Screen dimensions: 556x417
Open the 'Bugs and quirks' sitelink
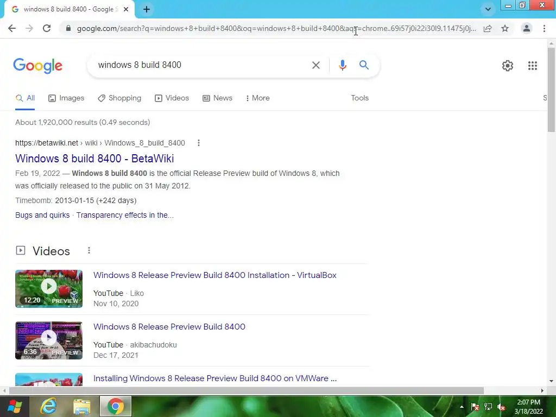42,215
